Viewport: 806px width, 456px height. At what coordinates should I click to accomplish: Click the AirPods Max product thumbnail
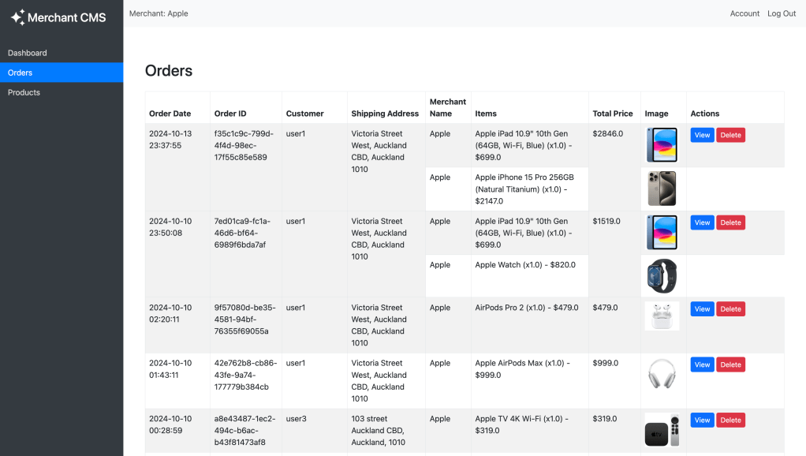click(x=662, y=373)
